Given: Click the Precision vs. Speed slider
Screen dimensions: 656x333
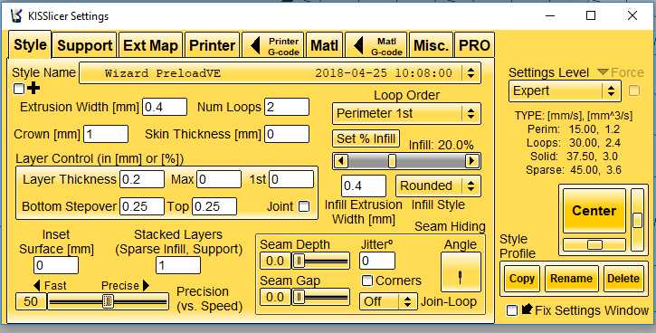Looking at the screenshot, I should pos(108,301).
